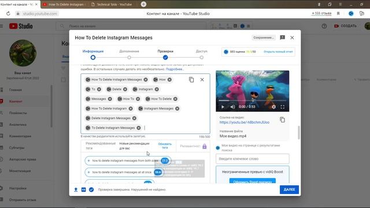The width and height of the screenshot is (370, 208).
Task: Open Монетизация in the sidebar
Action: coord(20,171)
